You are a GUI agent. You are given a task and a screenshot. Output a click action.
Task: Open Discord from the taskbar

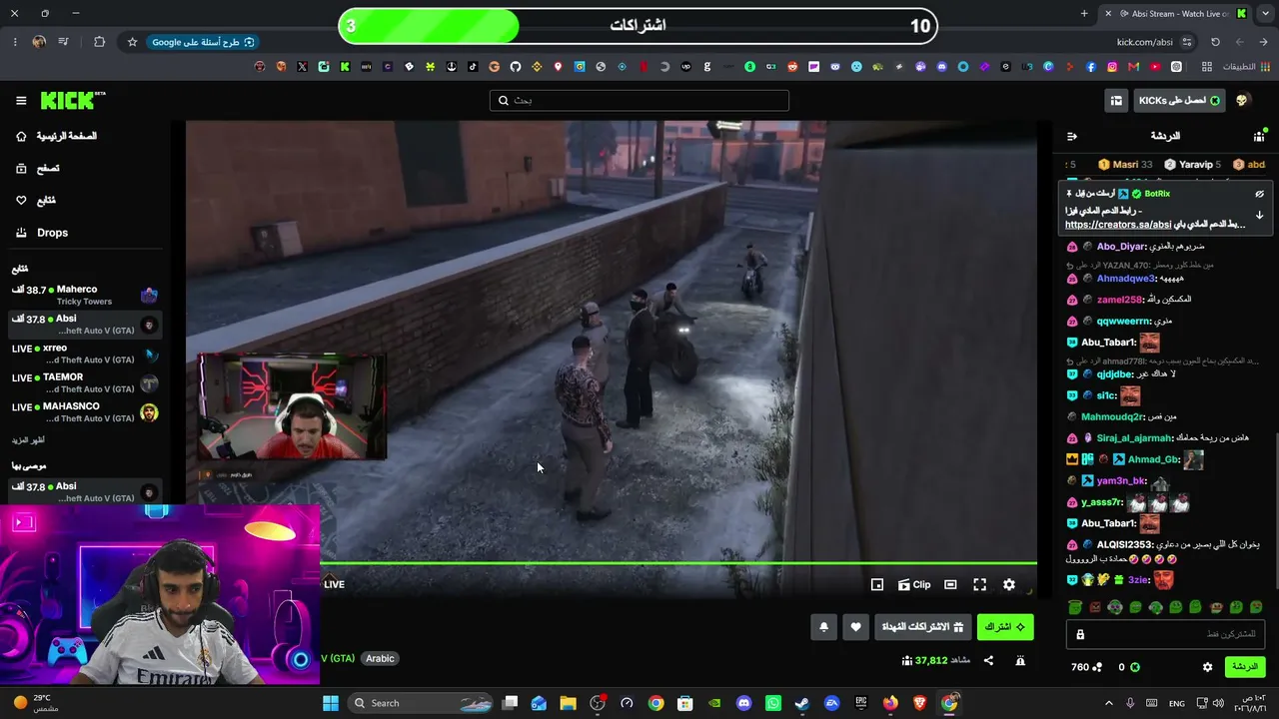click(743, 703)
